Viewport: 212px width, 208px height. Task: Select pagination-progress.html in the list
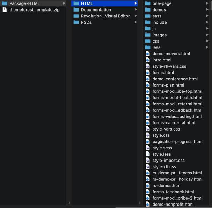[177, 142]
